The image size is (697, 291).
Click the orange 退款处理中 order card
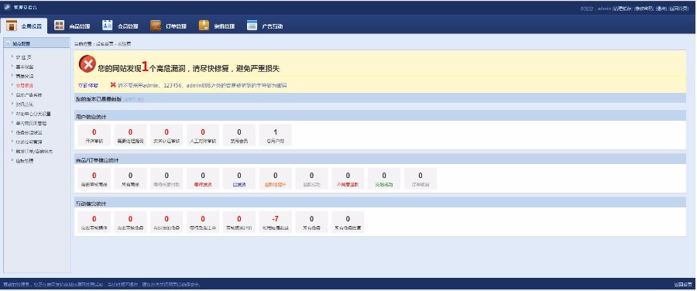point(276,179)
